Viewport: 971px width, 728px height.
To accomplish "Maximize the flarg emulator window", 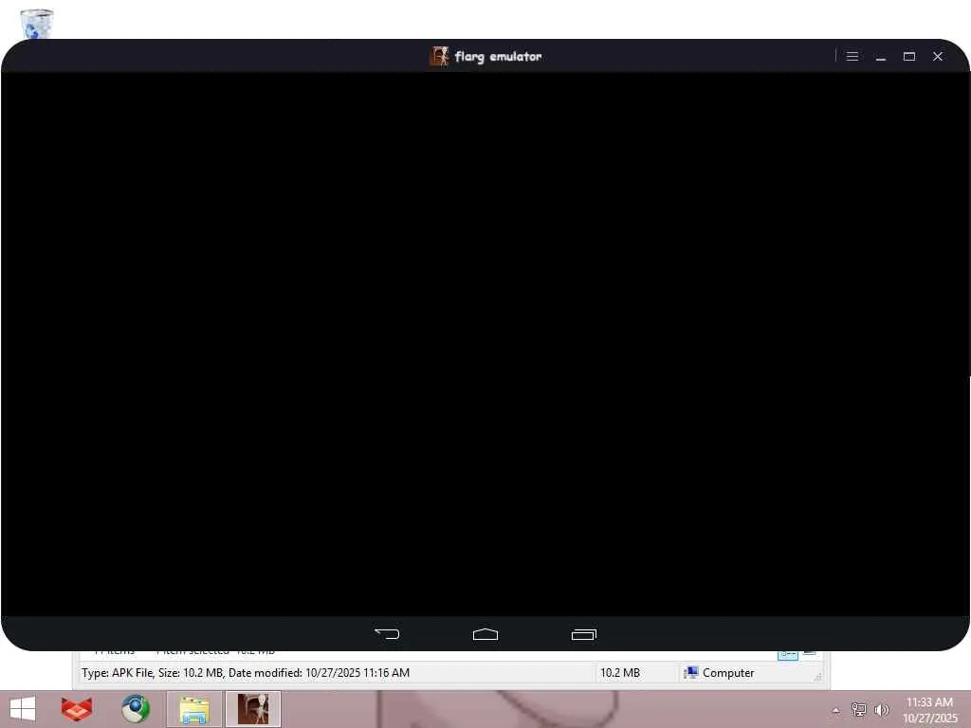I will pyautogui.click(x=909, y=56).
